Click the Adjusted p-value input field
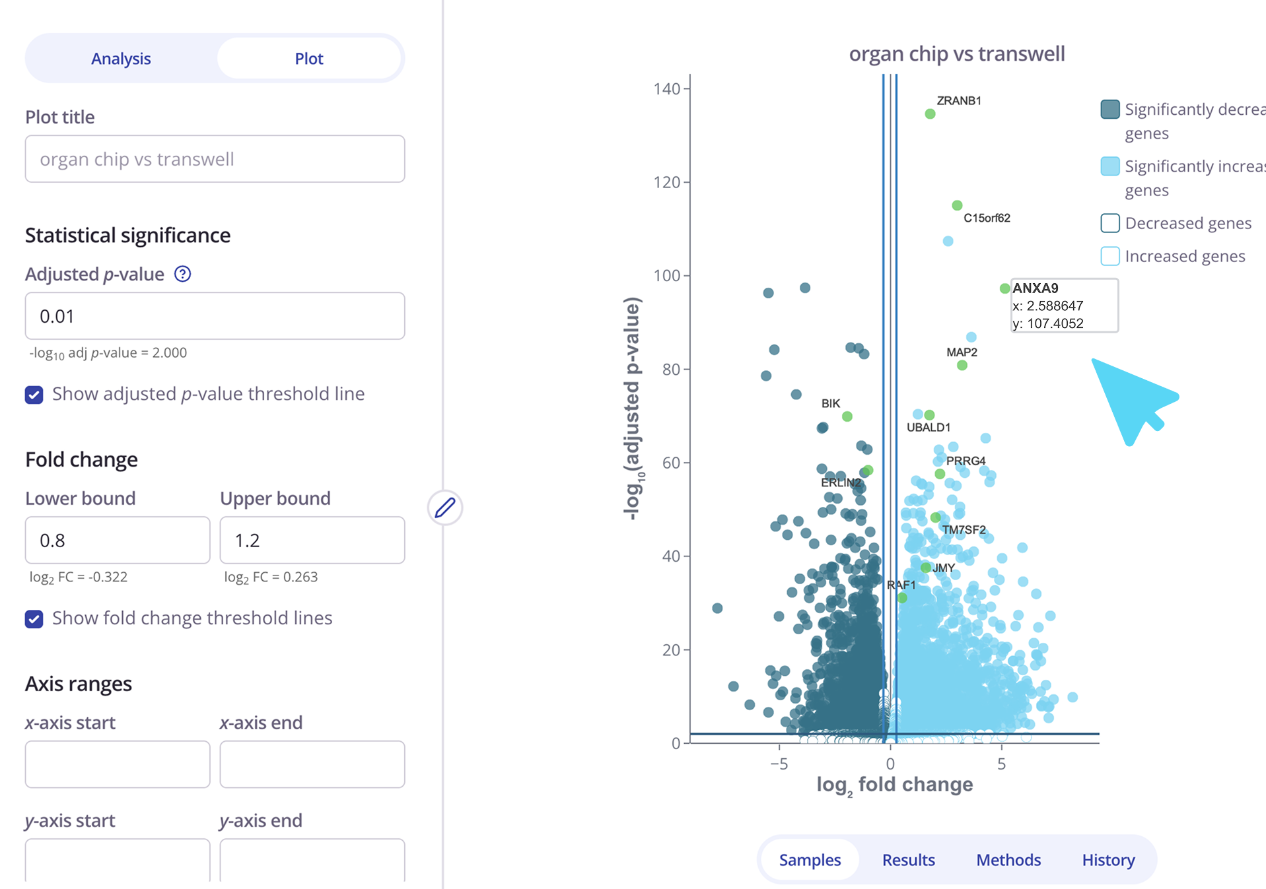This screenshot has width=1266, height=889. coord(215,316)
